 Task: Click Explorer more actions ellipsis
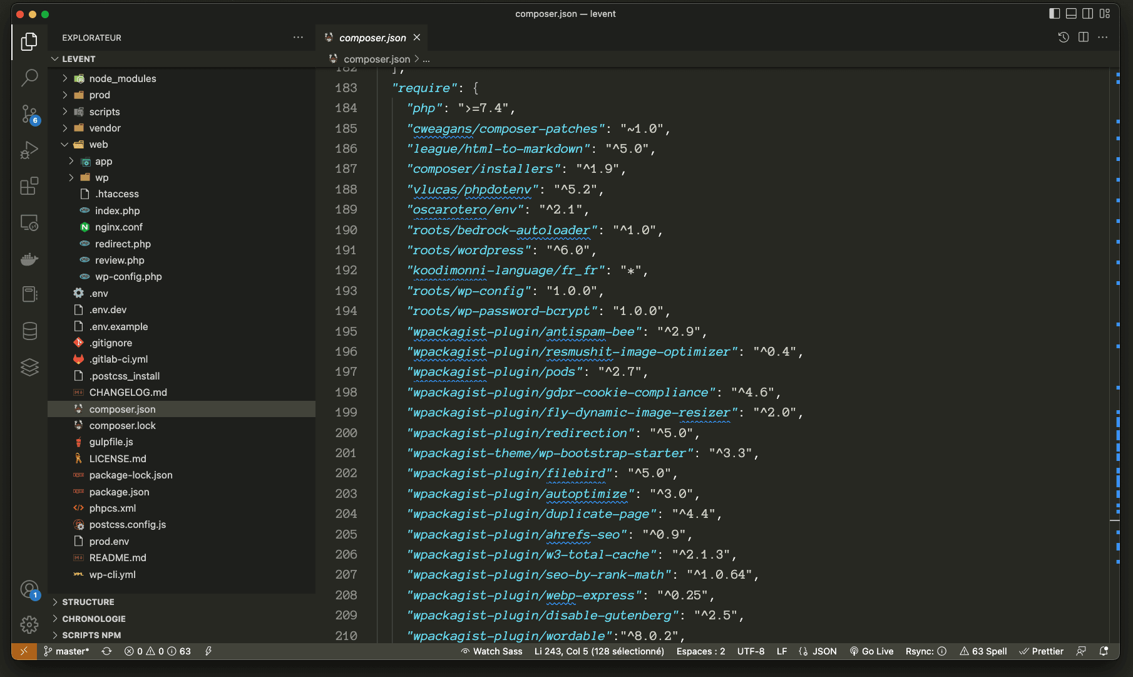(298, 38)
